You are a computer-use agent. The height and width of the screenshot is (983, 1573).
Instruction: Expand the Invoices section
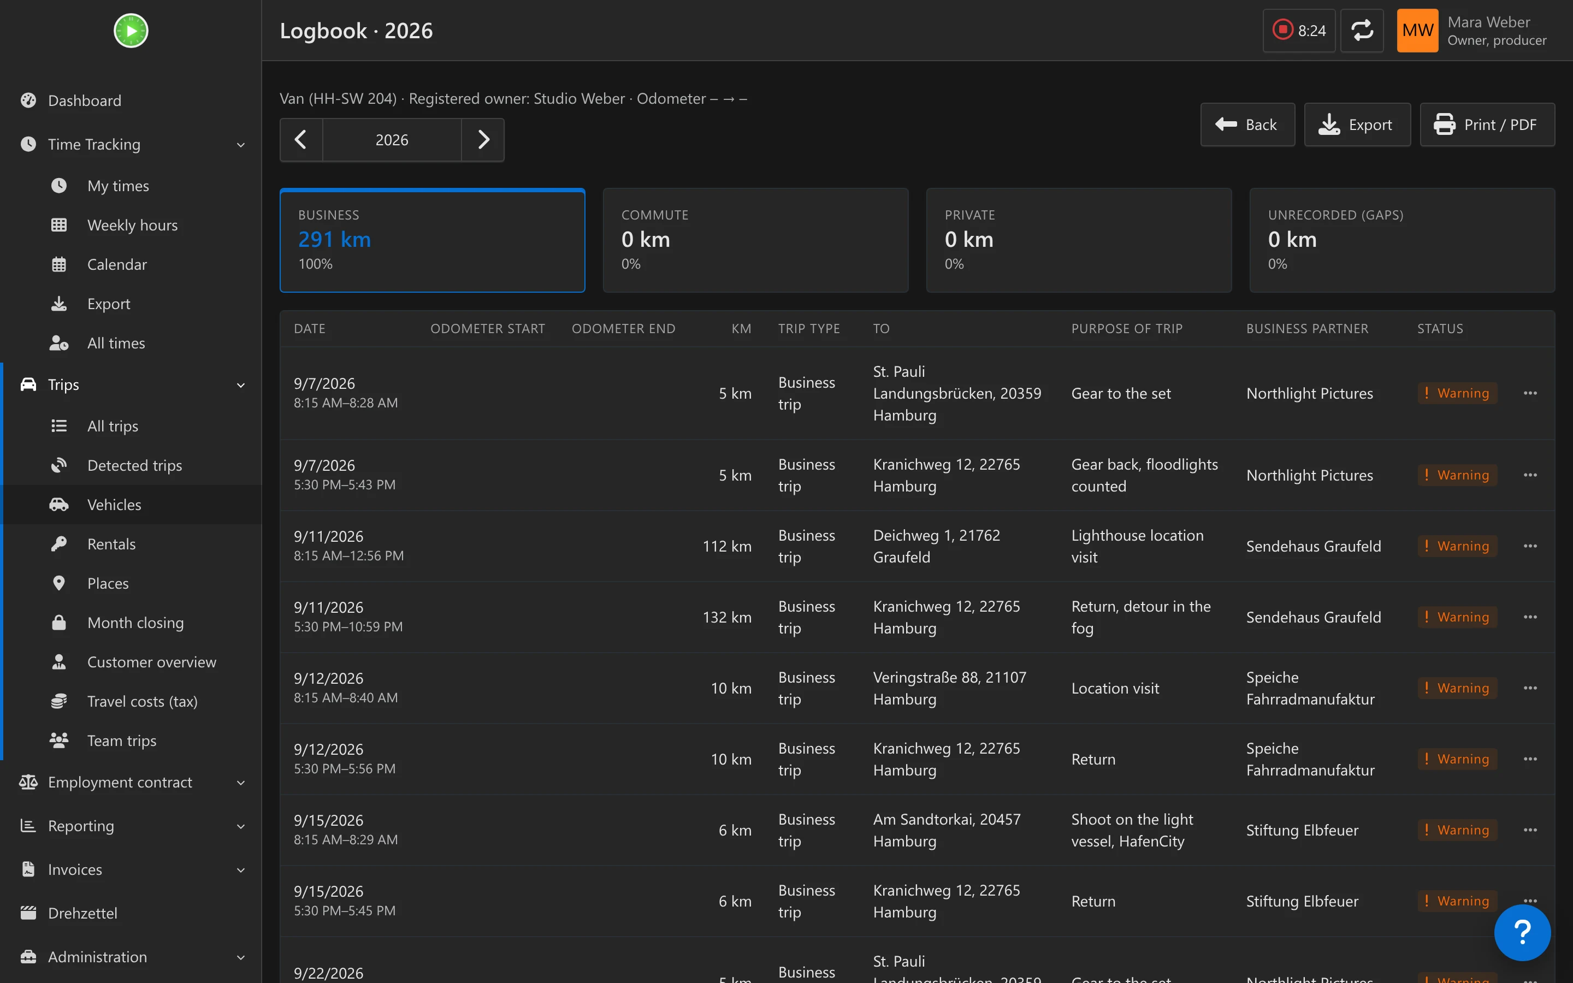click(131, 869)
